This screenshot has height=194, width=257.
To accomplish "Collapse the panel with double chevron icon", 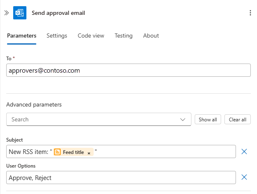I will pos(6,13).
